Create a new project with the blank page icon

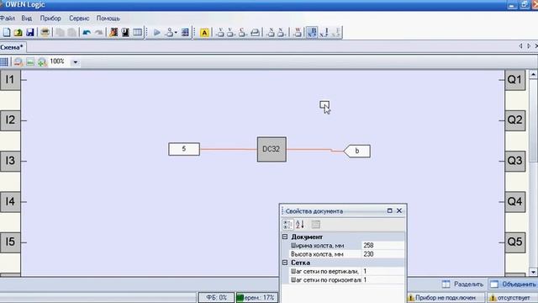tap(7, 32)
